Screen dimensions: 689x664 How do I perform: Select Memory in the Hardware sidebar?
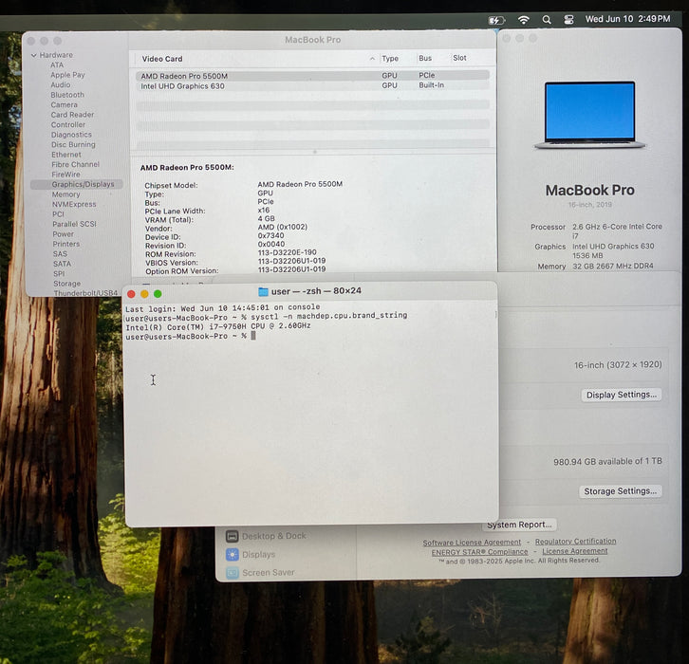coord(65,194)
